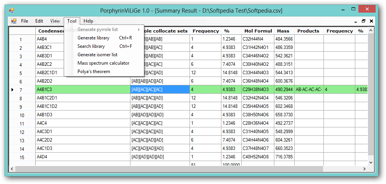Viewport: 386px width, 184px height.
Task: Select row header number 15
Action: [x=22, y=157]
